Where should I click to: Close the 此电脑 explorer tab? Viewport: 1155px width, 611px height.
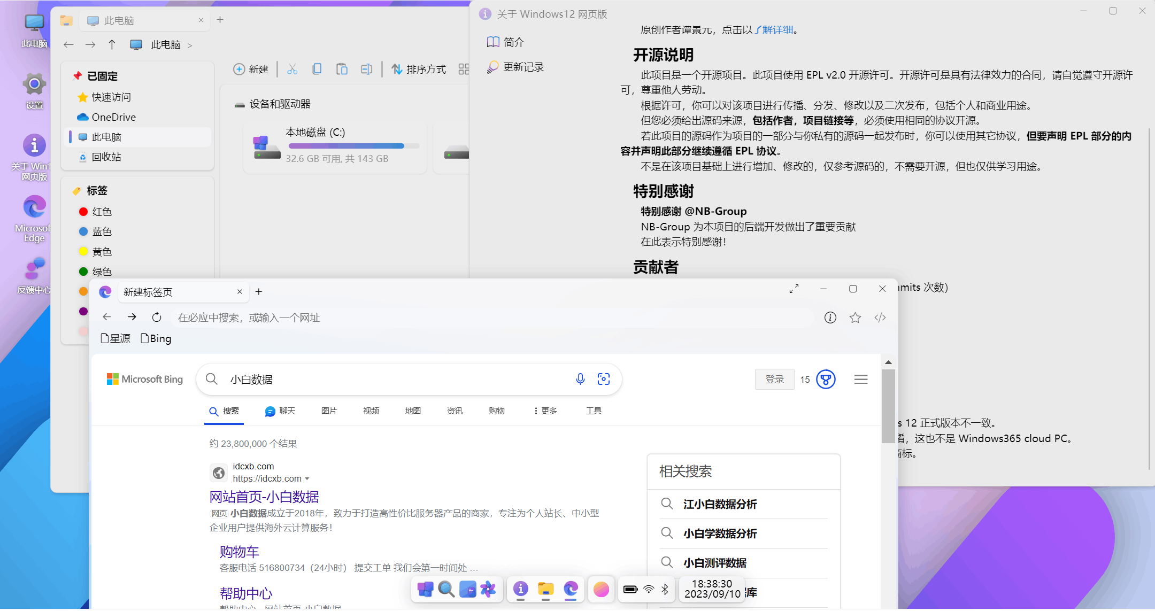[201, 20]
